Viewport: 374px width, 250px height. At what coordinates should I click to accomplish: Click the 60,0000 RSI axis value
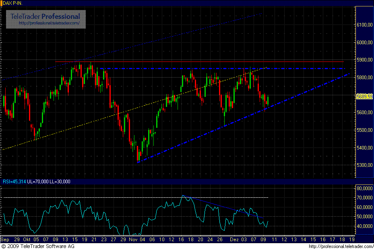pos(365,207)
